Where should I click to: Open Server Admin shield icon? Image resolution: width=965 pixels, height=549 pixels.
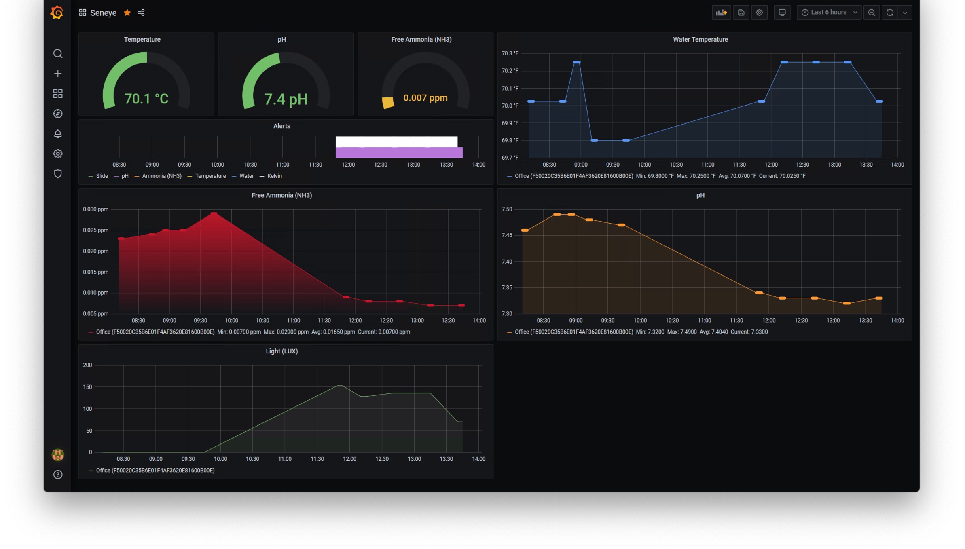point(58,174)
